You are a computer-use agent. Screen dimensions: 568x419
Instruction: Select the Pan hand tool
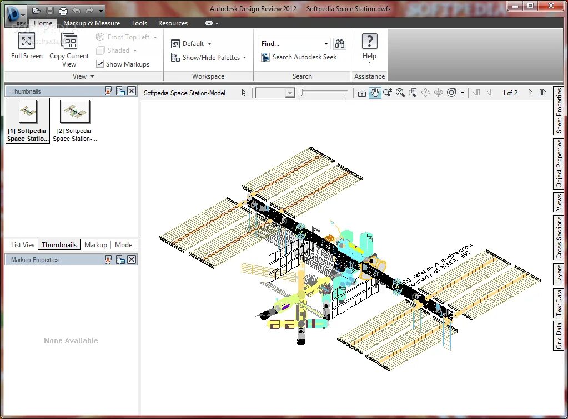coord(375,93)
